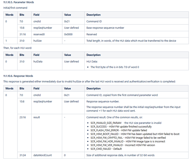Click the SCR_HSM_BOOT_FAILED entry

135,134
